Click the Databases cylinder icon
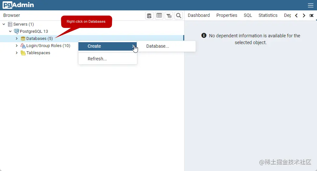Screen dimensions: 317x171 (x=23, y=39)
